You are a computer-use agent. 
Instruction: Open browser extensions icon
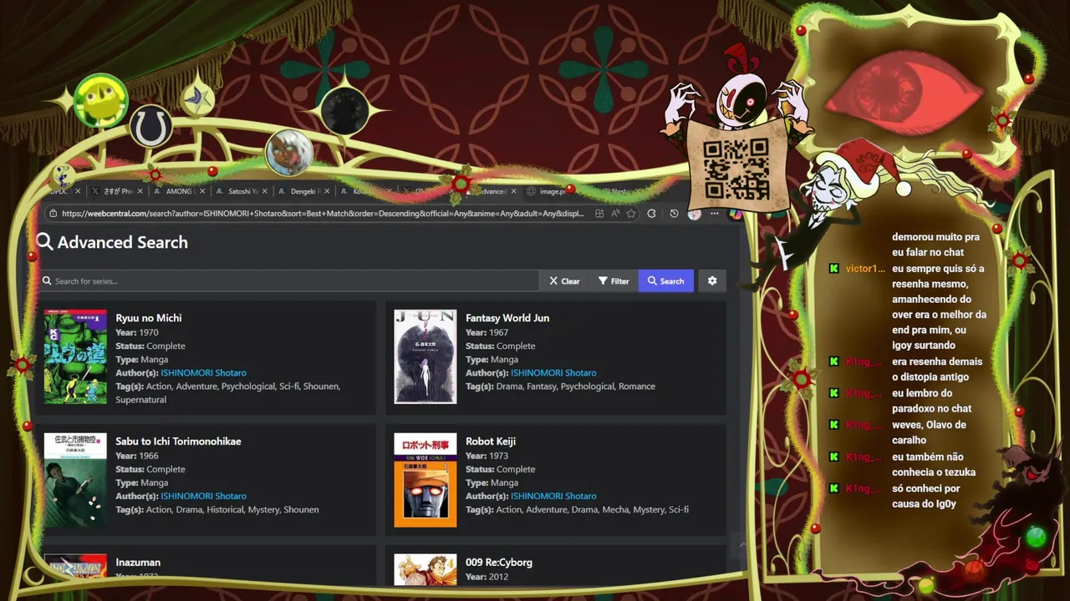click(652, 214)
